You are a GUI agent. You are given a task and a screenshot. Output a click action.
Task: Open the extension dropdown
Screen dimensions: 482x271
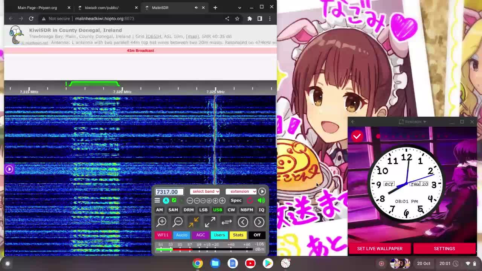pos(241,192)
